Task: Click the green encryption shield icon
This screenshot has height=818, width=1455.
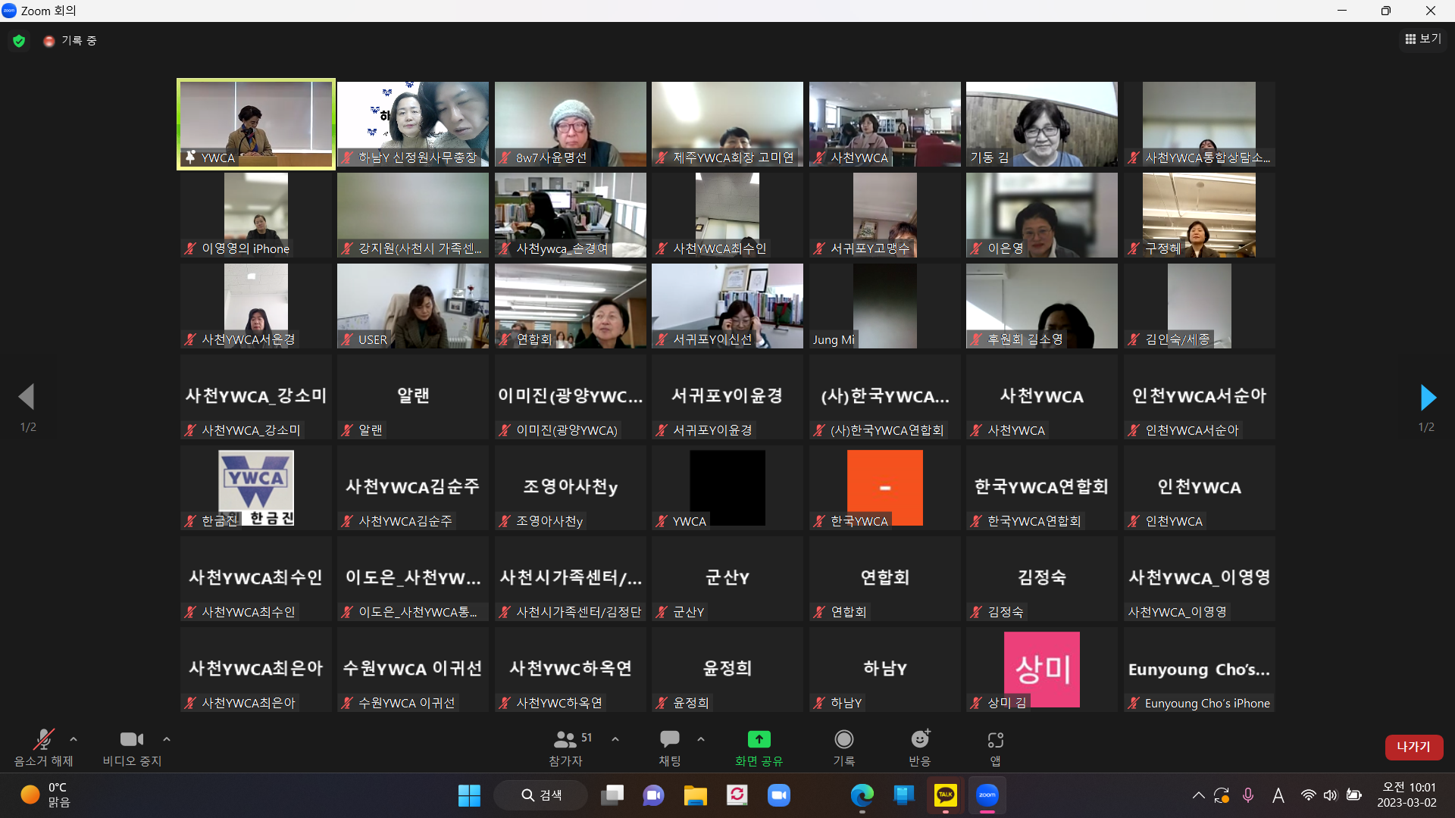Action: tap(19, 41)
